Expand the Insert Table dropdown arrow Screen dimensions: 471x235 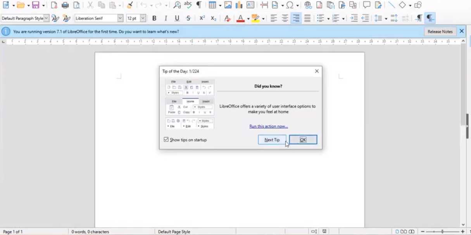click(220, 5)
